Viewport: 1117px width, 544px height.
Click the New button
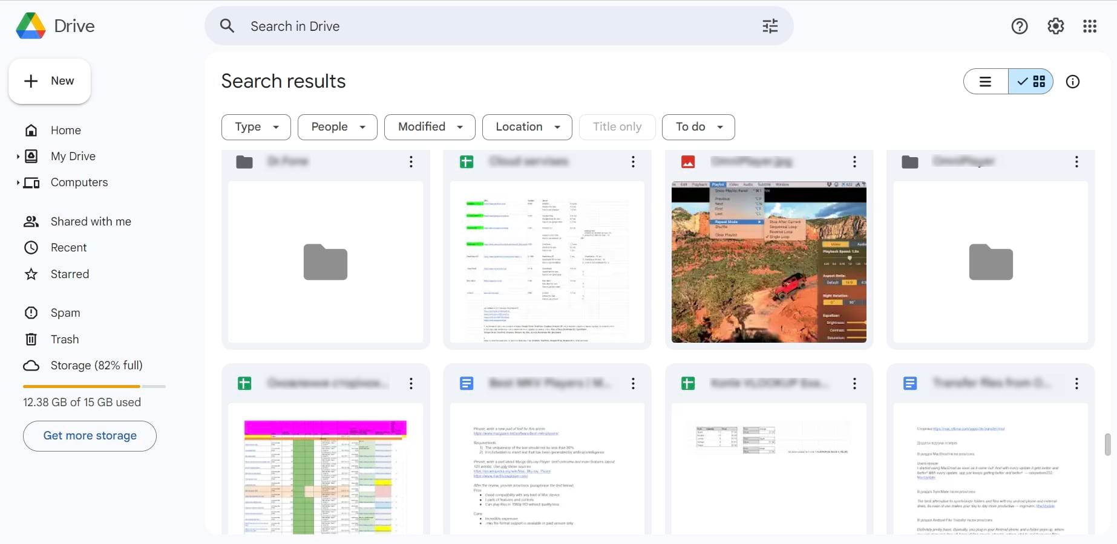pyautogui.click(x=49, y=80)
